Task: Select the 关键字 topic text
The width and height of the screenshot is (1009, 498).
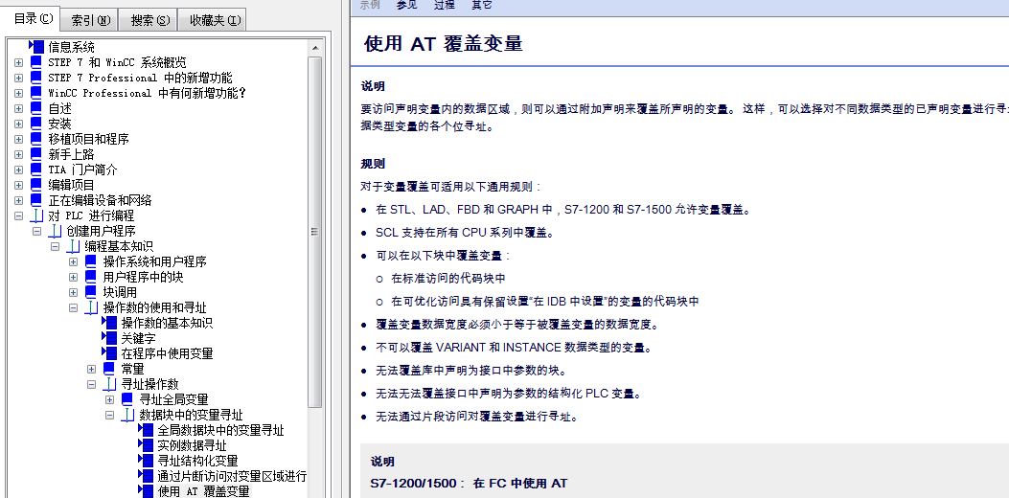Action: (x=138, y=338)
